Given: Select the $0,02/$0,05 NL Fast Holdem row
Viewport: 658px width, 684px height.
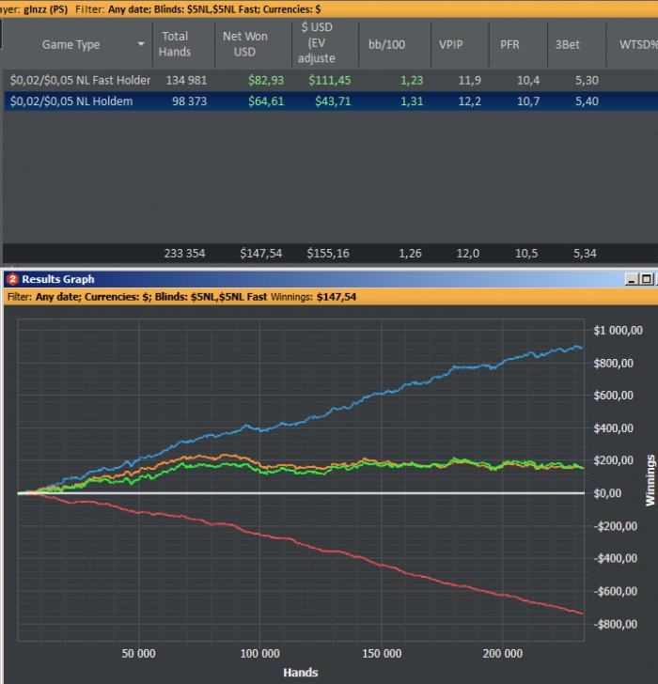Looking at the screenshot, I should click(331, 80).
